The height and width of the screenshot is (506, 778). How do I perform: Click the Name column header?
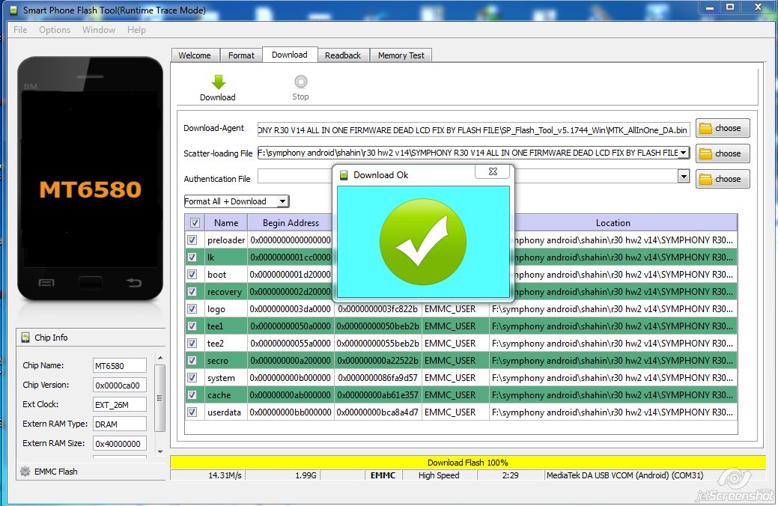coord(226,223)
